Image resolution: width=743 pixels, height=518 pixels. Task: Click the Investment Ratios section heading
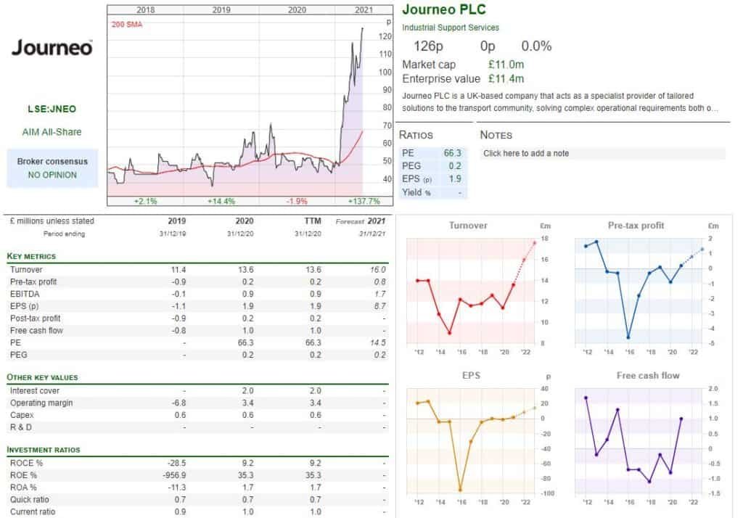[x=44, y=450]
